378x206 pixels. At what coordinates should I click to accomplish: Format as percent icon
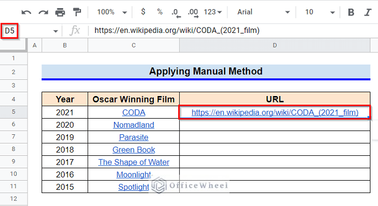160,11
